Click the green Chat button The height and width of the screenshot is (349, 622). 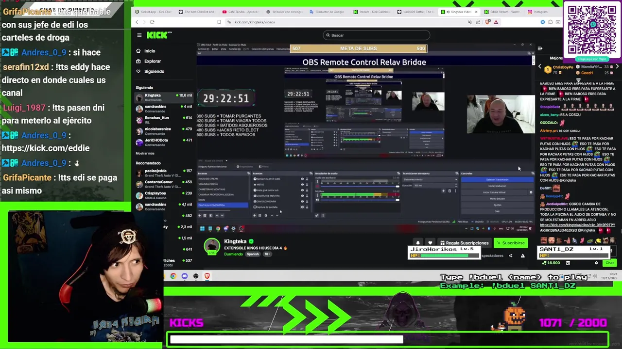(x=609, y=263)
